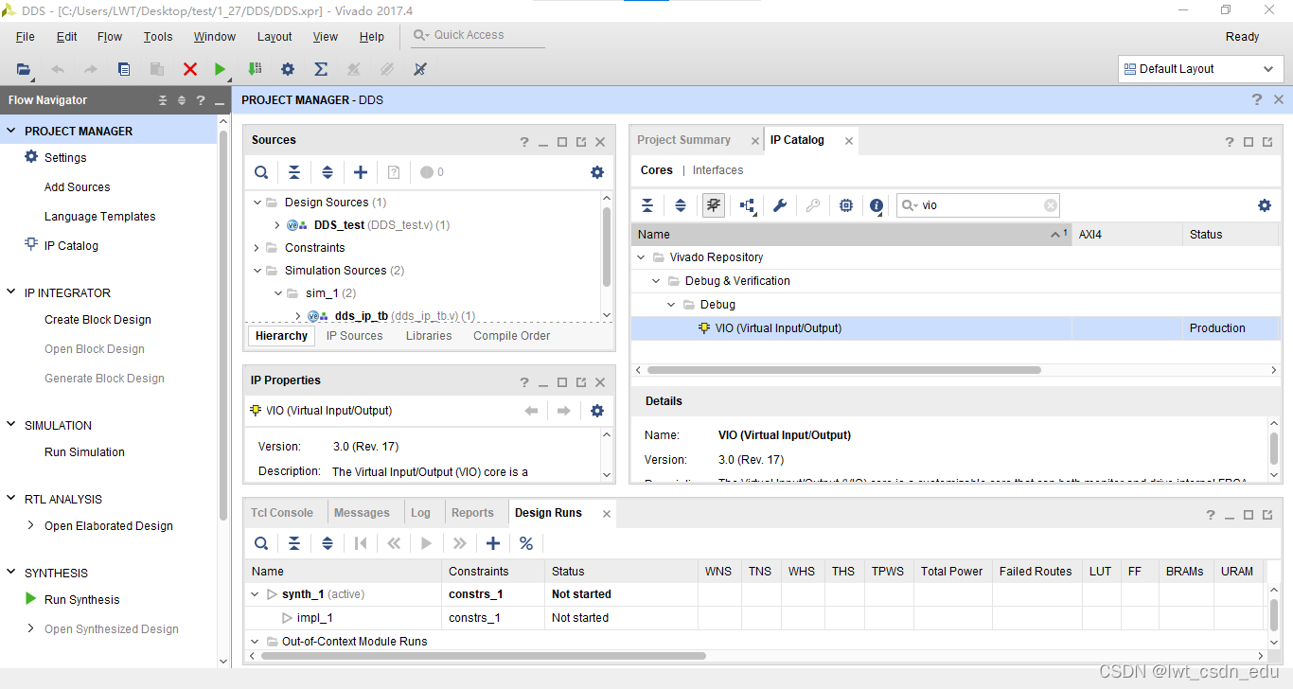Close the IP Catalog tab
The height and width of the screenshot is (689, 1293).
(849, 141)
